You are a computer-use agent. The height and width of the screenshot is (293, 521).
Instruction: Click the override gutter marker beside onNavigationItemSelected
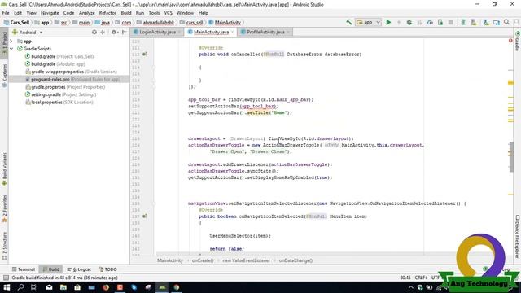[x=145, y=216]
